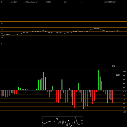127x127 pixels.
Task: Click the RSI line peak near the 70 level
Action: point(98,28)
